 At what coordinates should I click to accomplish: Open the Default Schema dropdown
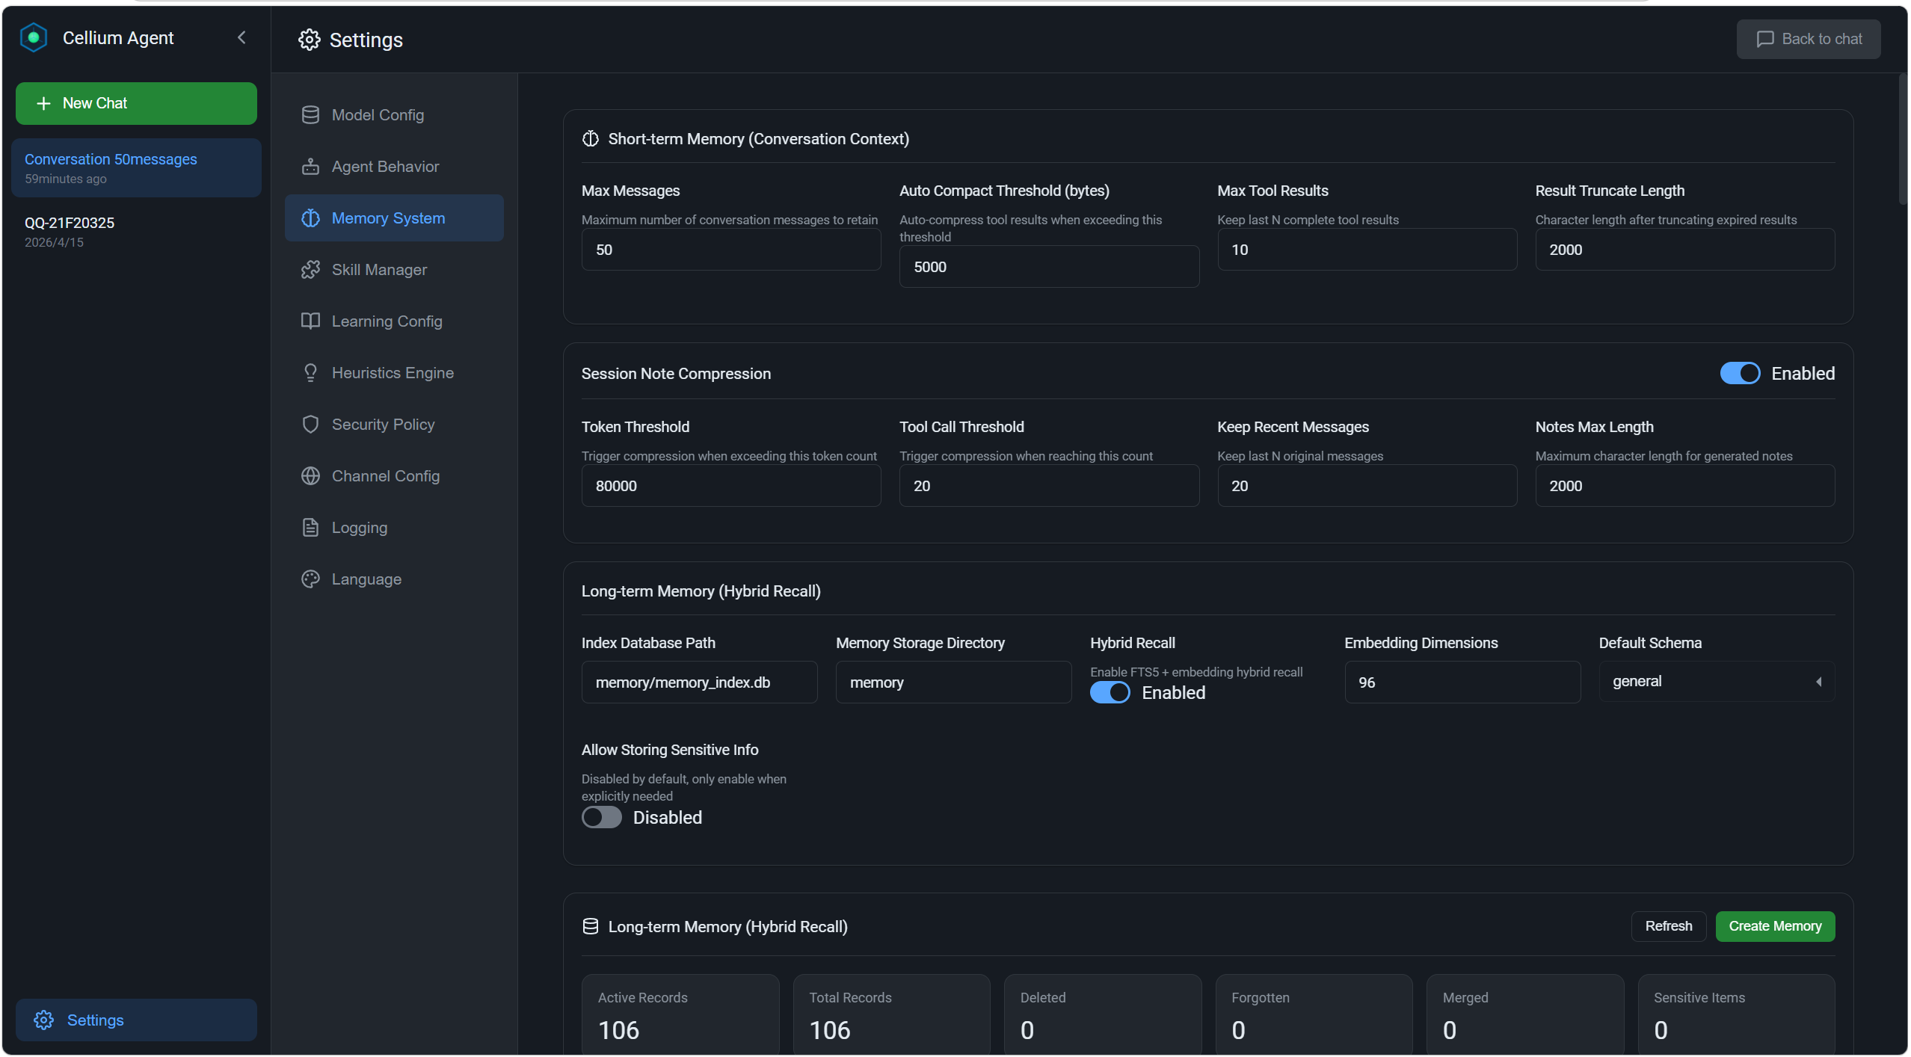(1716, 682)
